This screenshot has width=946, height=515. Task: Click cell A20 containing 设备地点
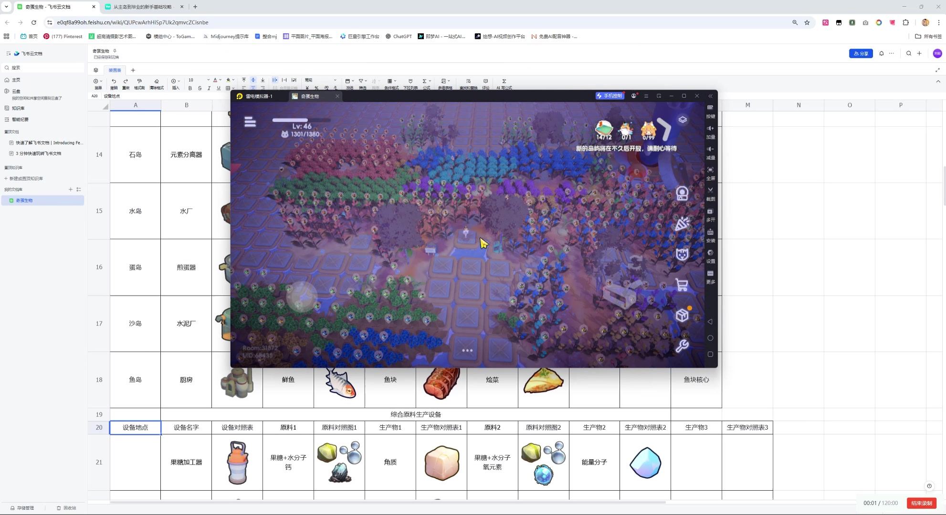click(136, 428)
